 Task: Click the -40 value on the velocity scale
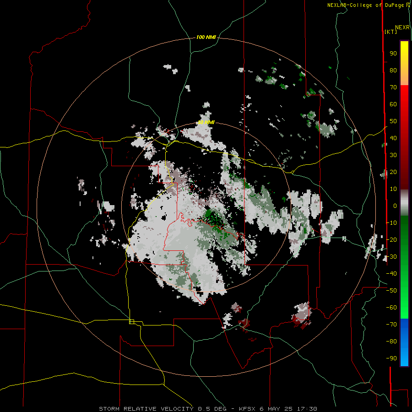pyautogui.click(x=391, y=274)
